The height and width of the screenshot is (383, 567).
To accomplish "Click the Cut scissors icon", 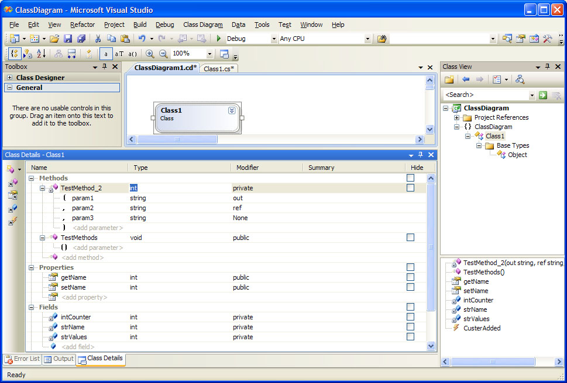I will [98, 38].
